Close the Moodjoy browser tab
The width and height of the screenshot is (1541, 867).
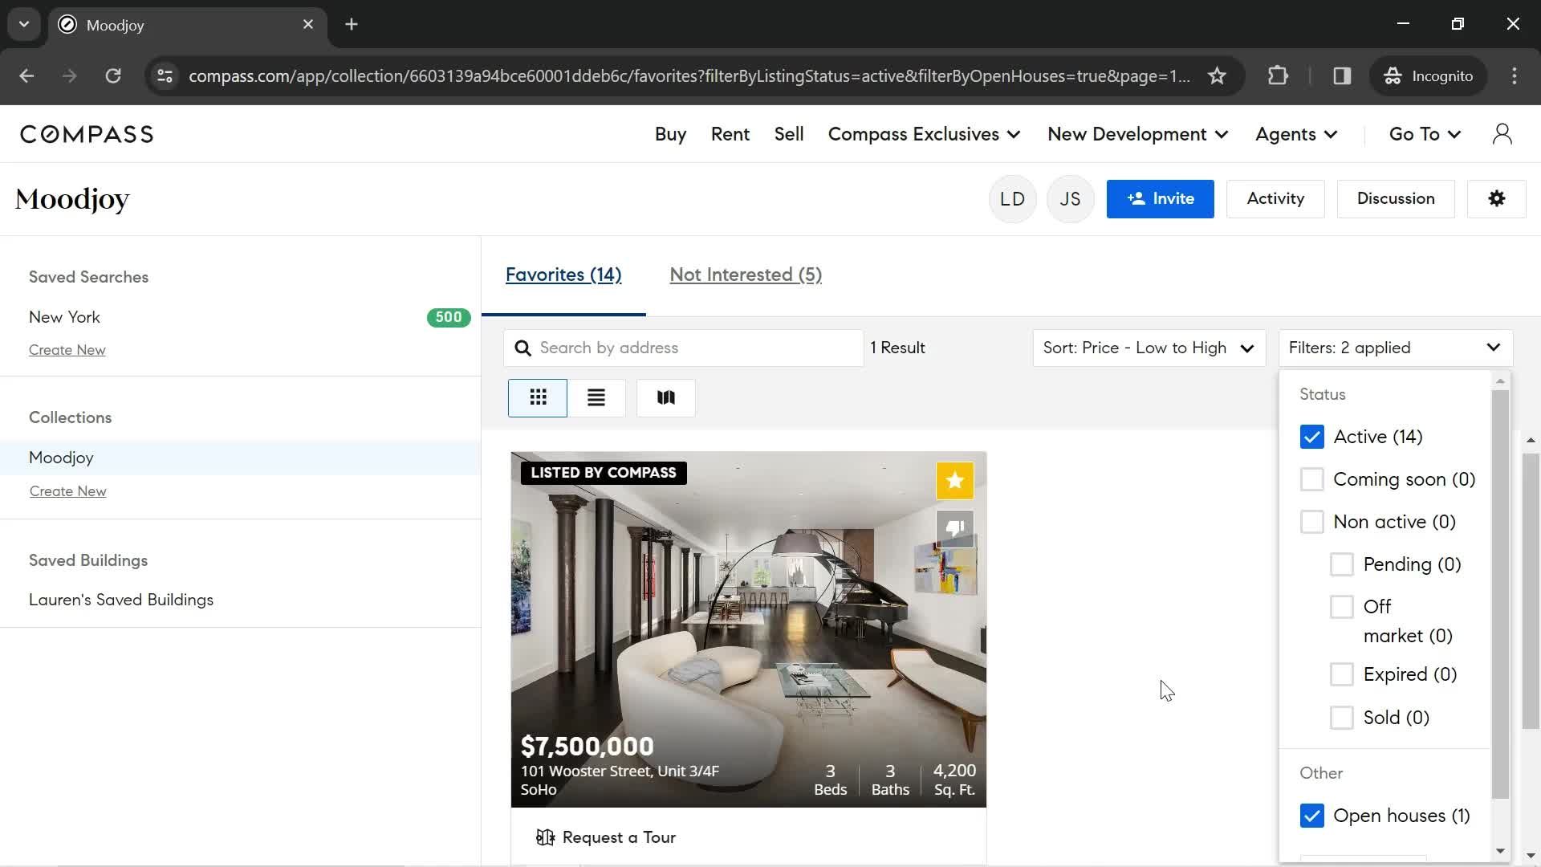click(x=308, y=25)
